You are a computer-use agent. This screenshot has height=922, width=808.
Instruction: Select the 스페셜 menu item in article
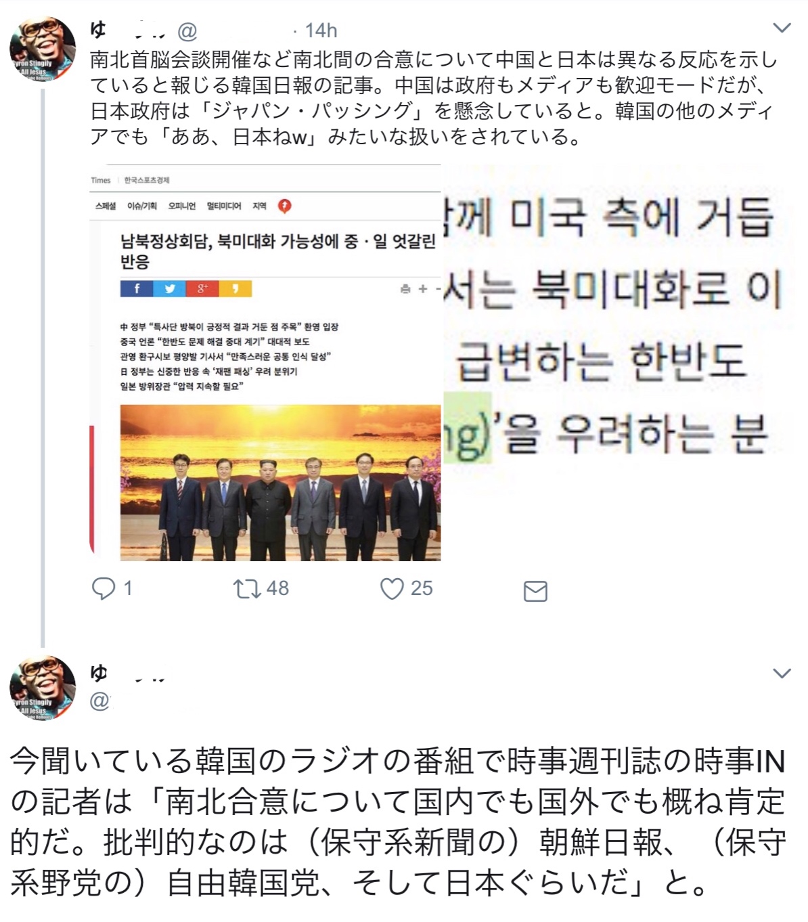coord(106,206)
